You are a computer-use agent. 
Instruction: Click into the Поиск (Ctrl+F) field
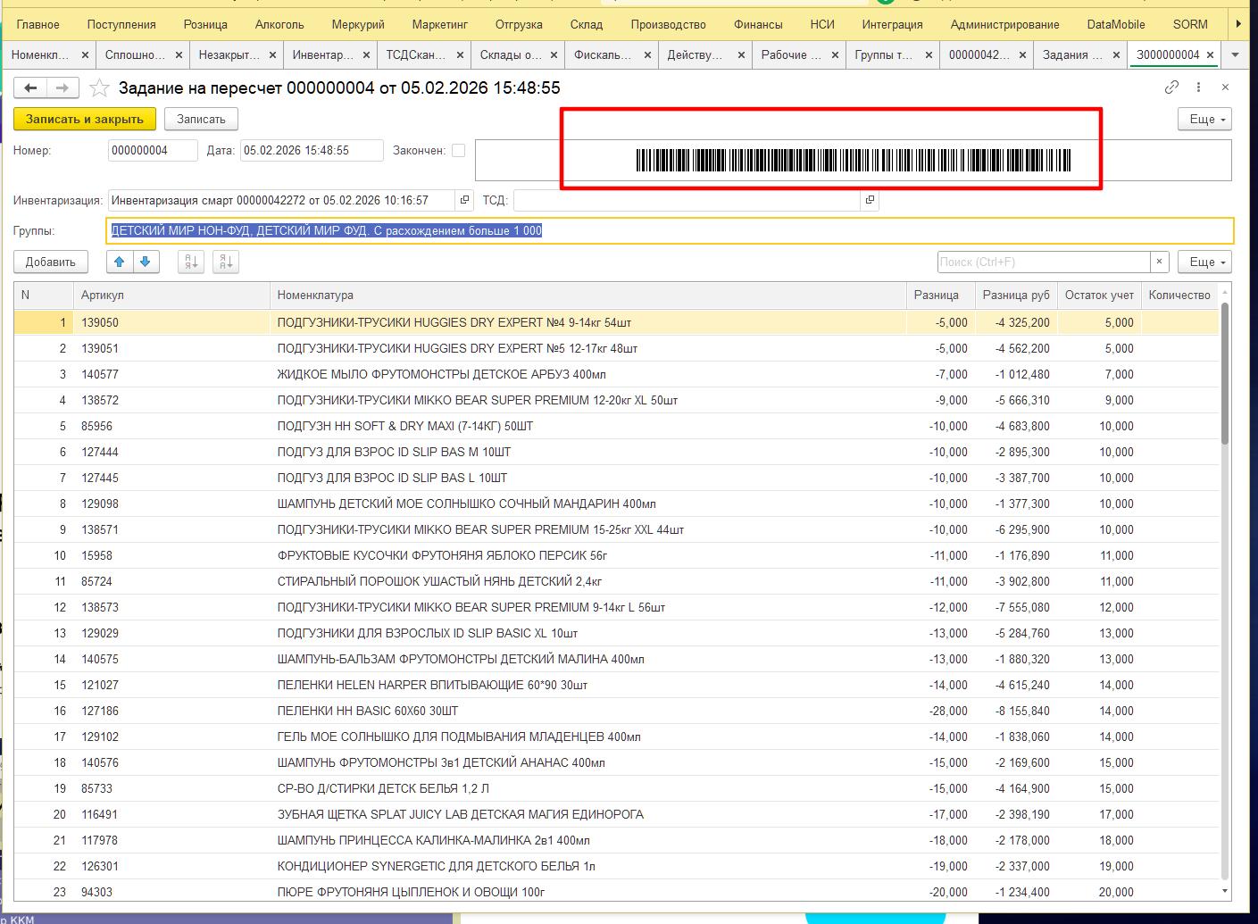[1043, 262]
